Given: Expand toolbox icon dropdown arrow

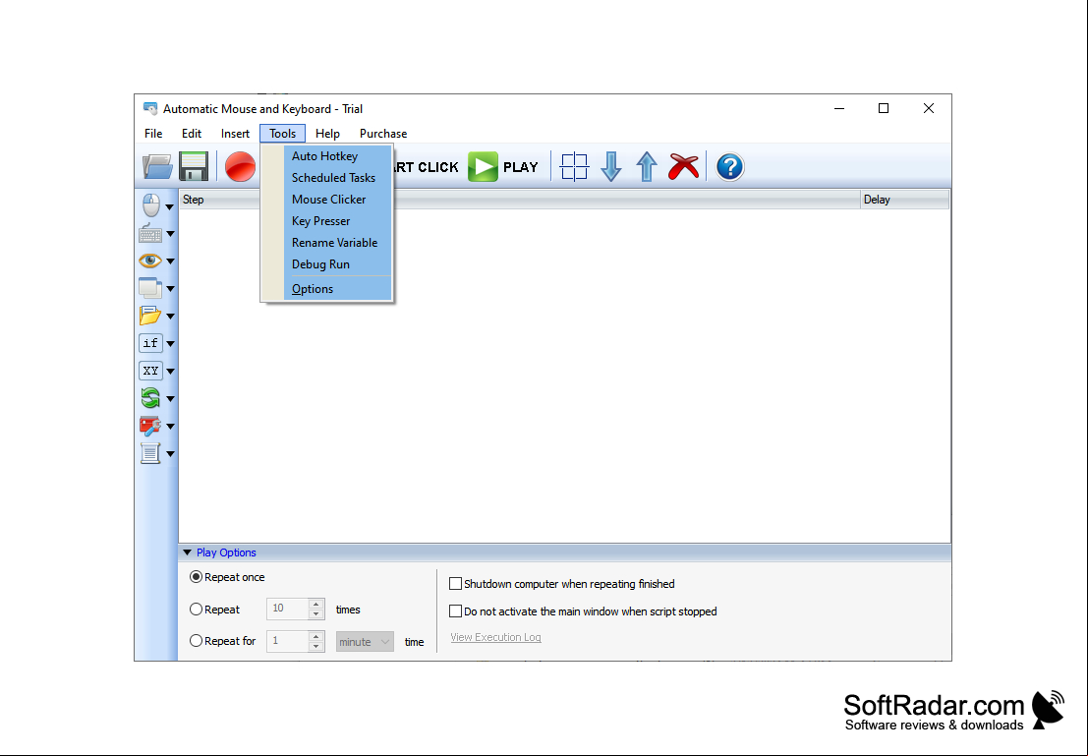Looking at the screenshot, I should point(170,427).
